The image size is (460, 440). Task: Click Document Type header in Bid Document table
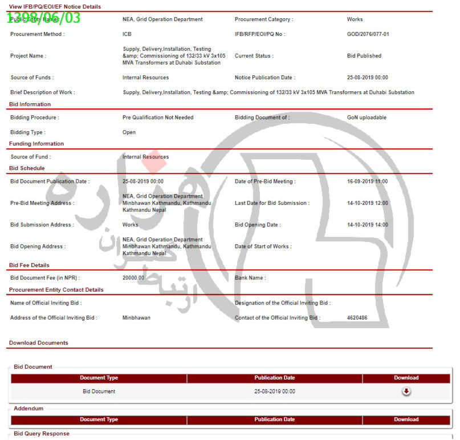99,378
